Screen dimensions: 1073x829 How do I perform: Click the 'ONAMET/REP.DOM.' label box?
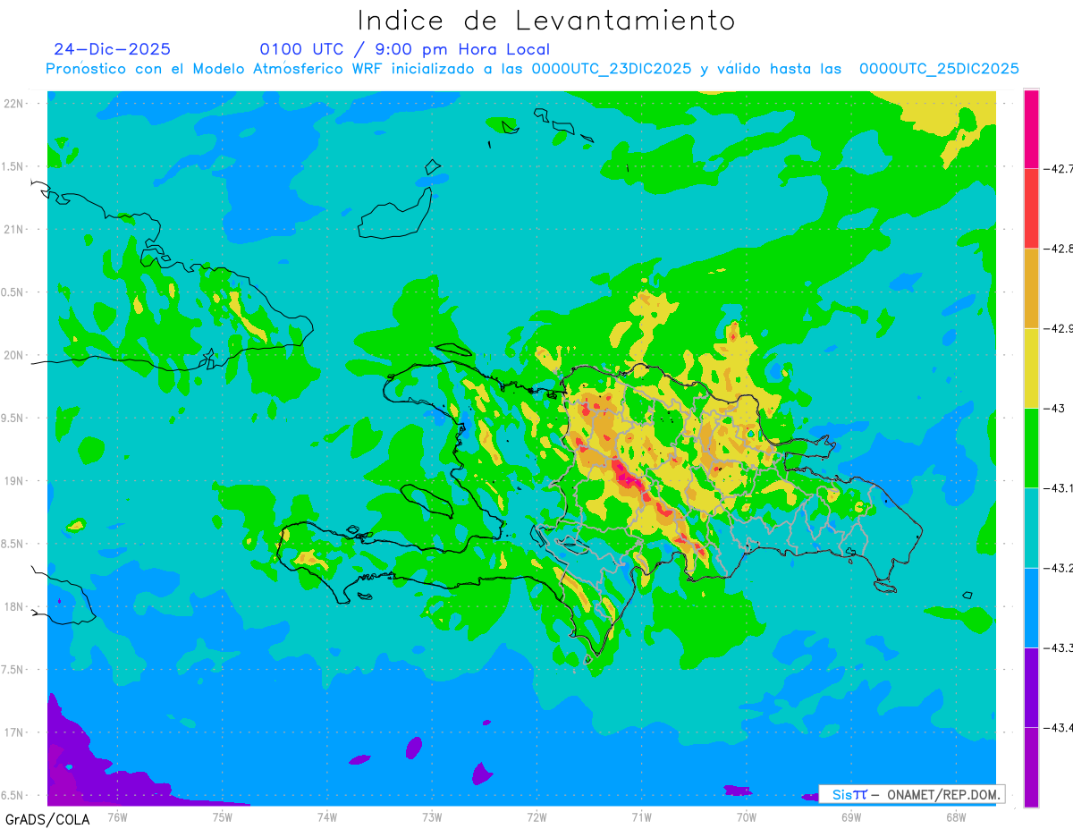click(911, 794)
